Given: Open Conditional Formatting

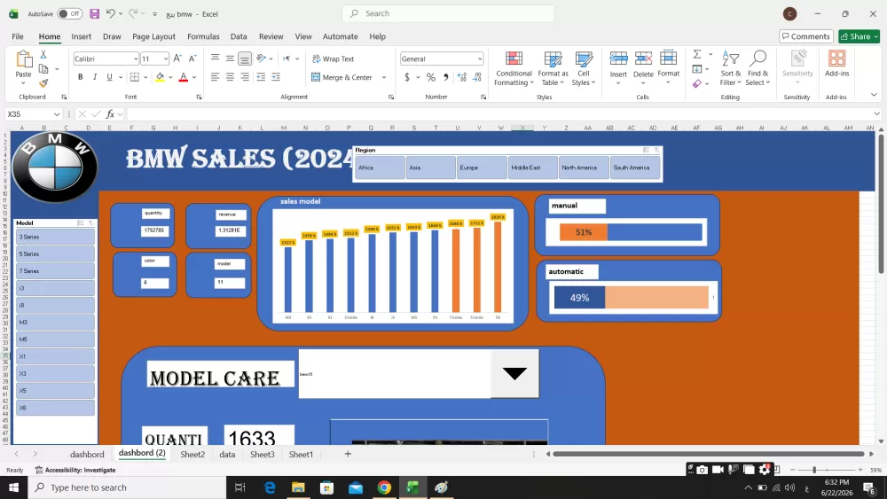Looking at the screenshot, I should [x=514, y=68].
